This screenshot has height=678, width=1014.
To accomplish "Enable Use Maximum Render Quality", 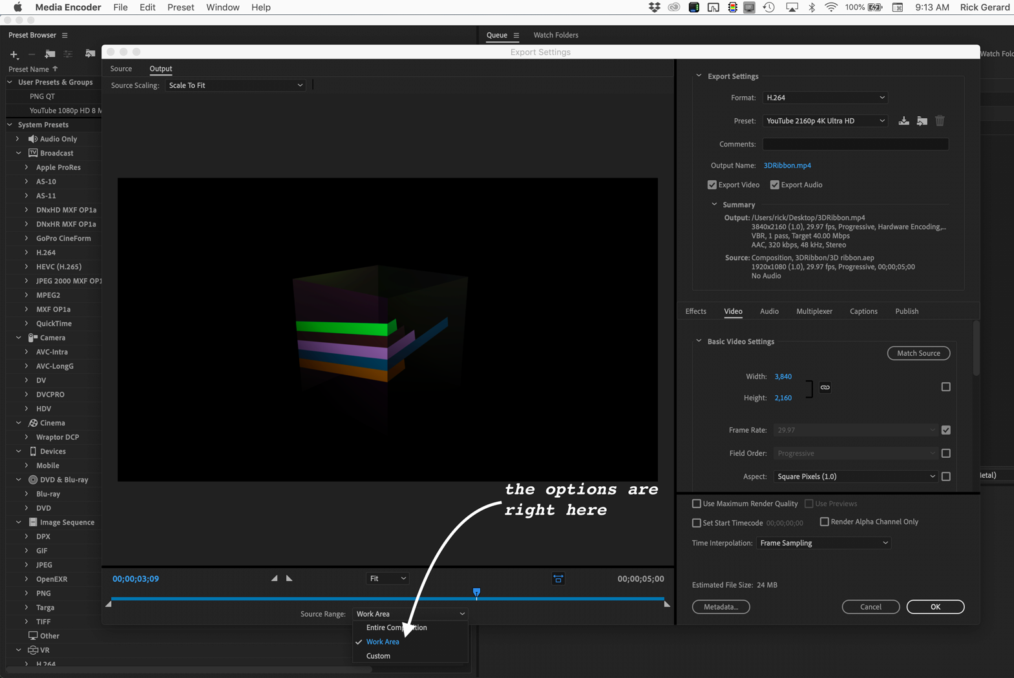I will coord(697,504).
